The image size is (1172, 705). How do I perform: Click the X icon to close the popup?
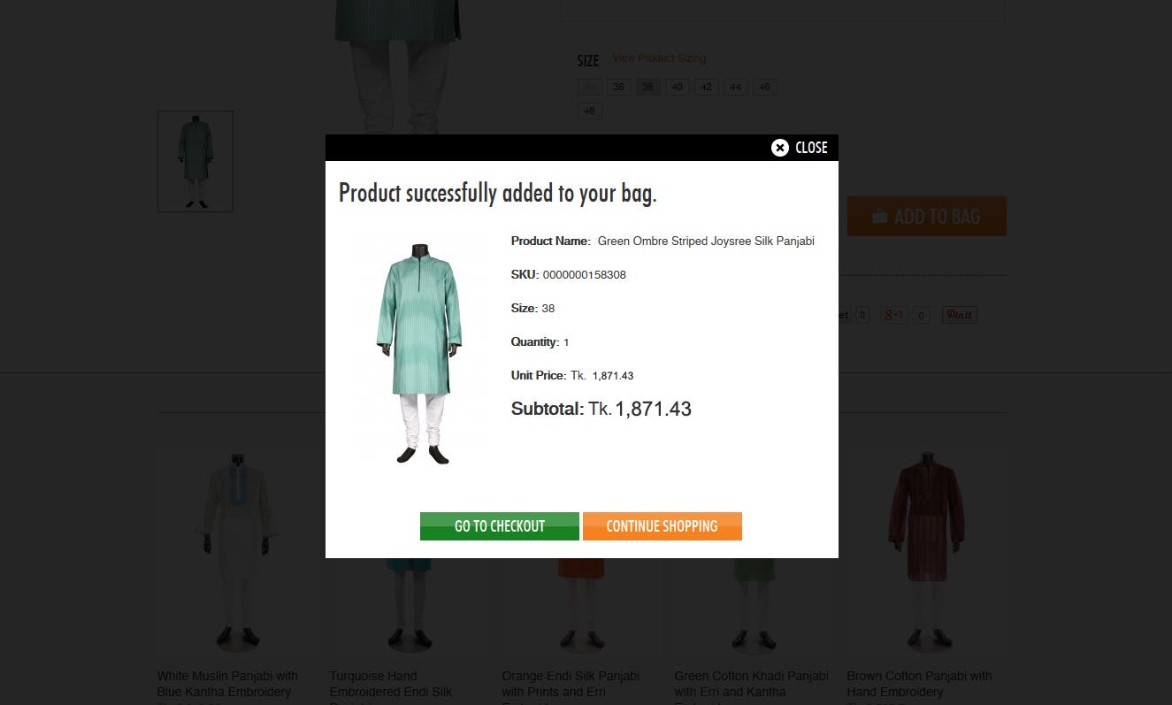click(779, 148)
